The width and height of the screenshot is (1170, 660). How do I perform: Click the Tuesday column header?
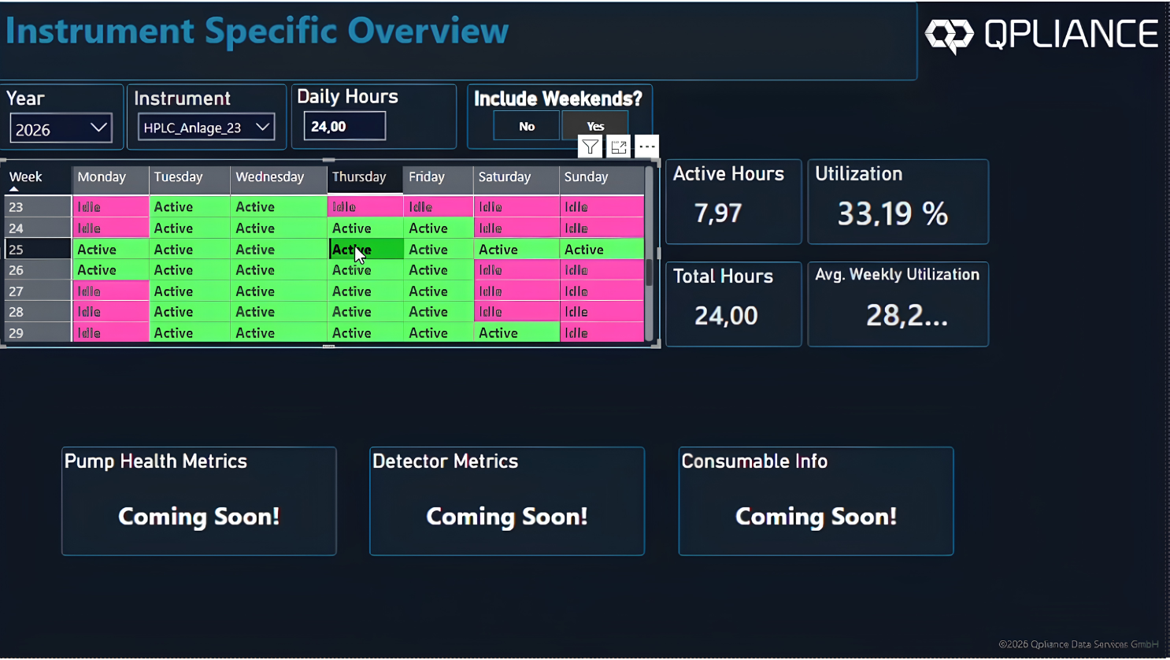point(189,178)
